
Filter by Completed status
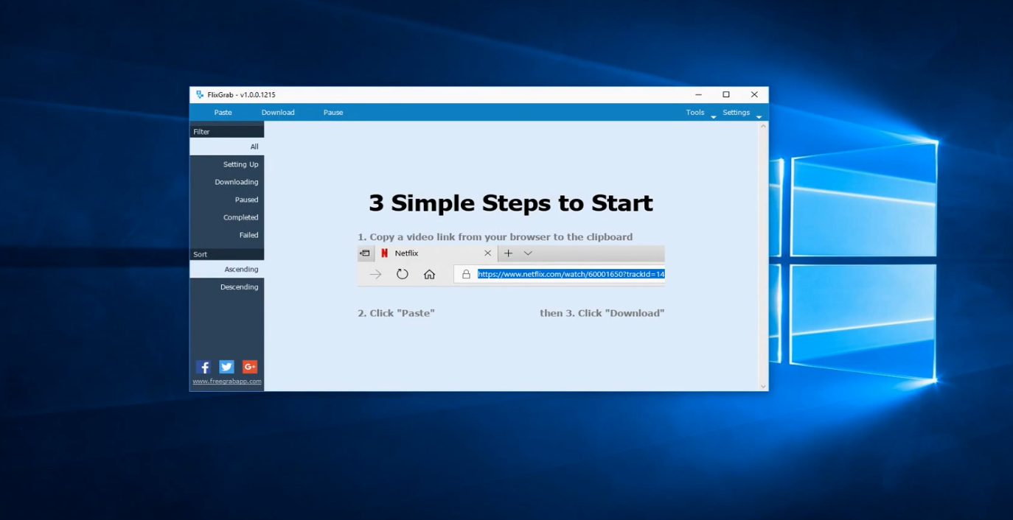click(227, 217)
